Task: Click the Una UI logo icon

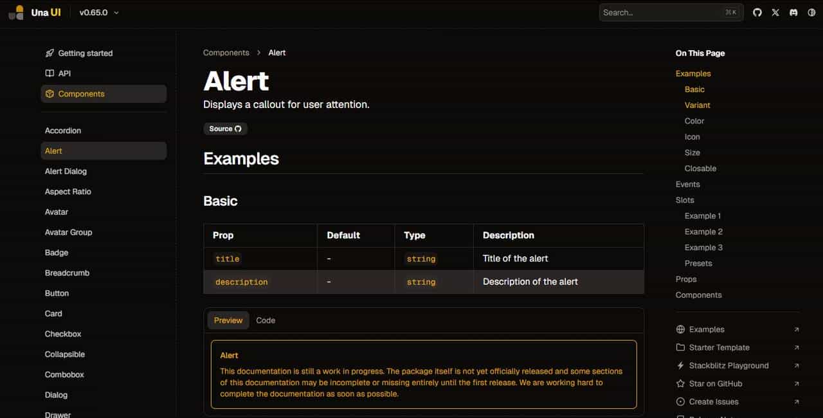Action: coord(16,12)
